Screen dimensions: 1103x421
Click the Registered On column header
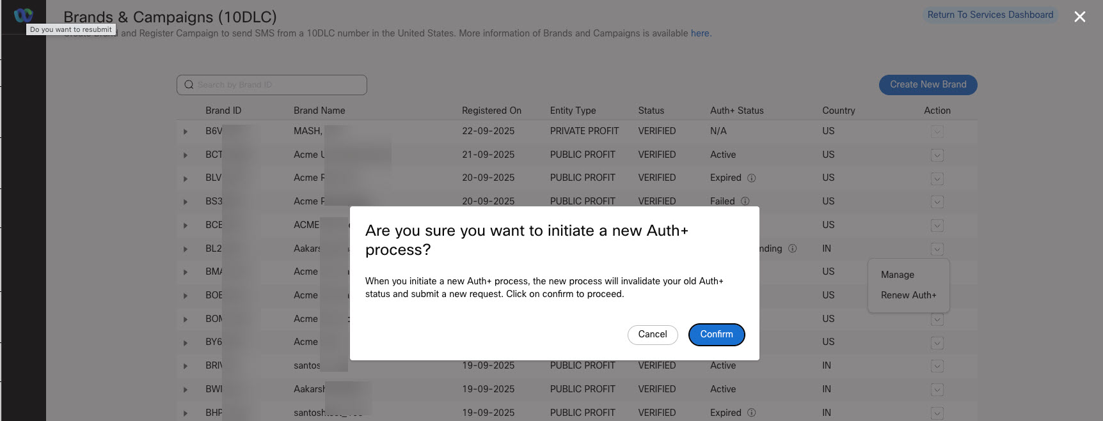coord(491,111)
